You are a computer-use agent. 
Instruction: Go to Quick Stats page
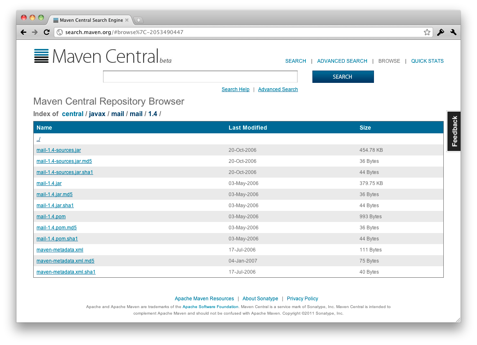(427, 61)
